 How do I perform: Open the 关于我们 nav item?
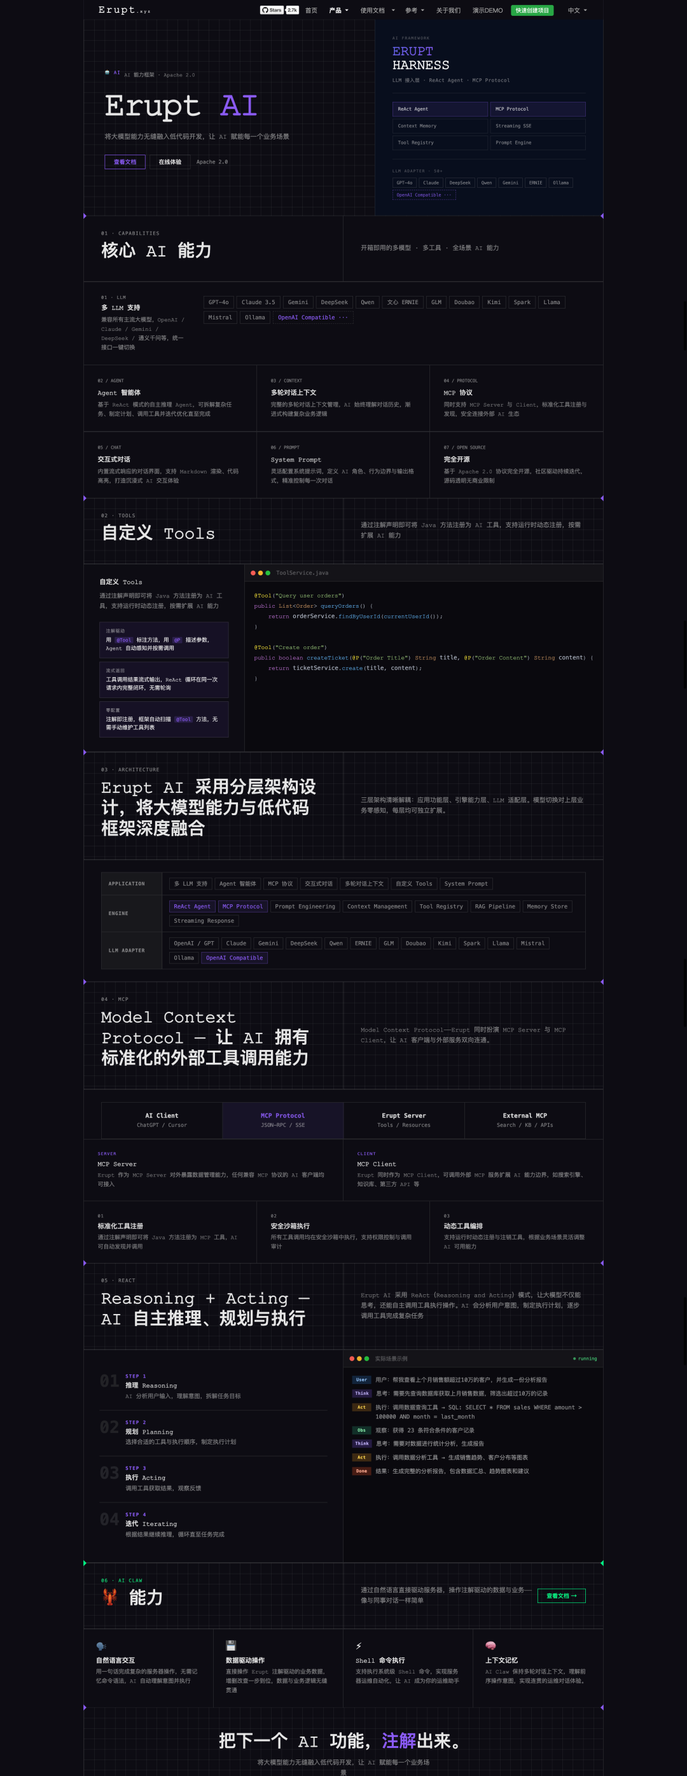448,10
